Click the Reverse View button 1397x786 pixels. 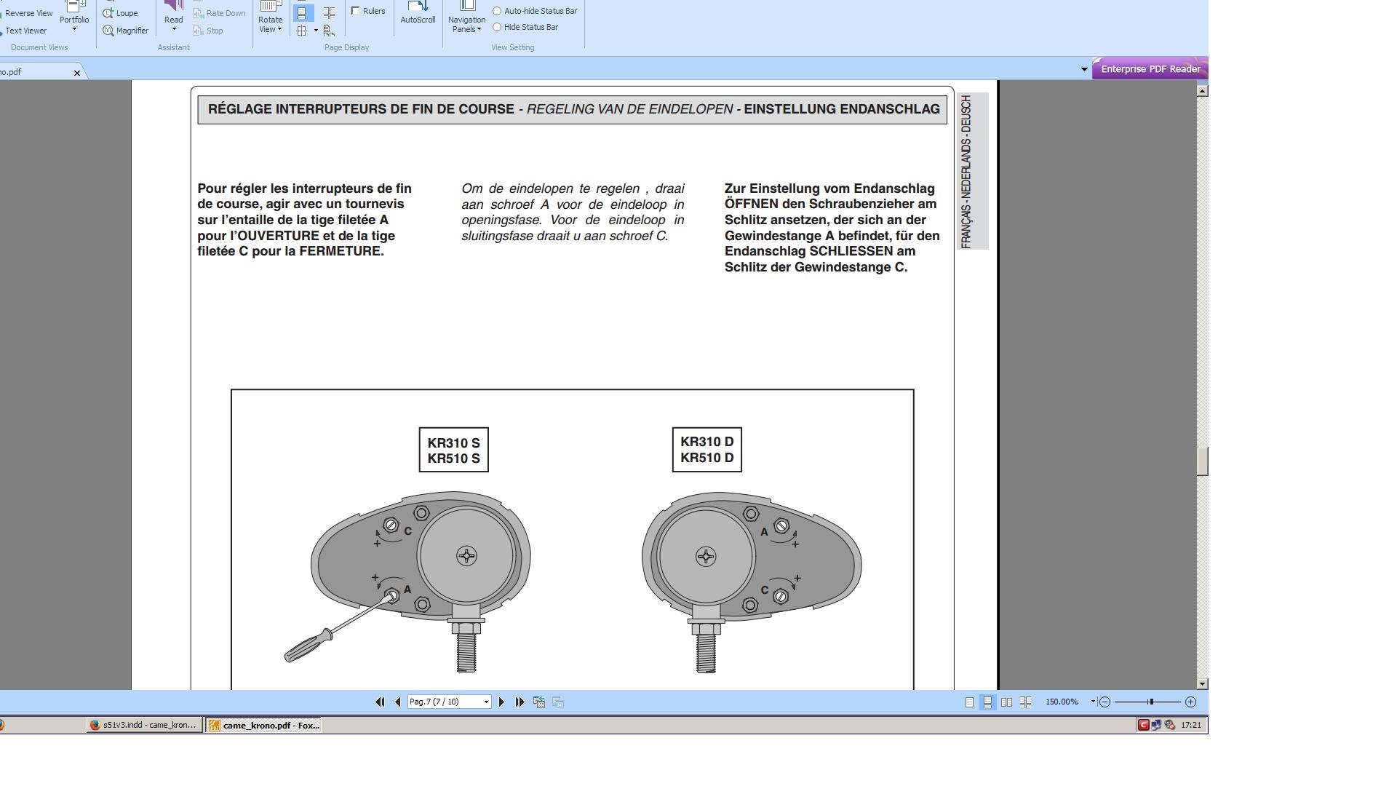[28, 13]
